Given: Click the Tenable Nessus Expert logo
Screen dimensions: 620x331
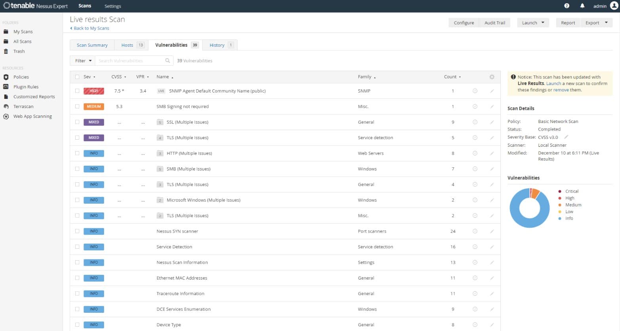Looking at the screenshot, I should [x=36, y=6].
